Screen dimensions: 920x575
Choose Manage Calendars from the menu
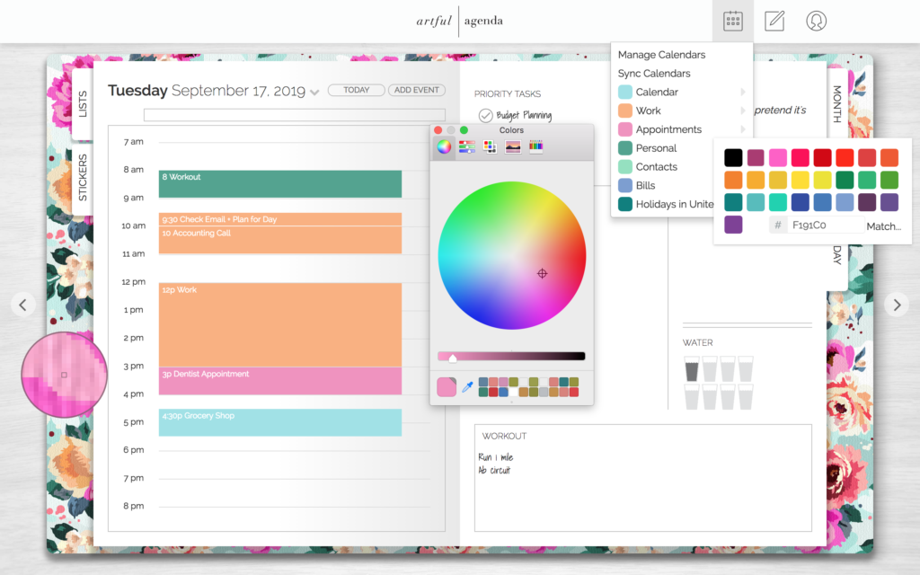(x=661, y=55)
